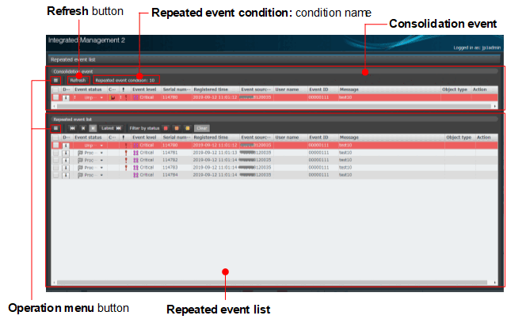This screenshot has height=323, width=507.
Task: Click Repeated event list horizontal scrollbar right arrow
Action: [x=494, y=283]
